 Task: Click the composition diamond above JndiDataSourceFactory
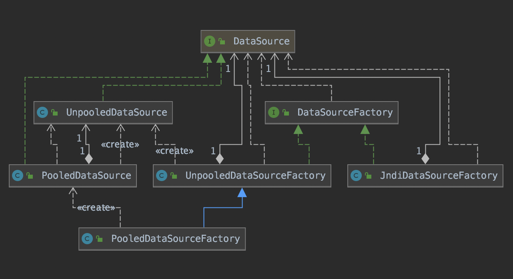pos(425,159)
